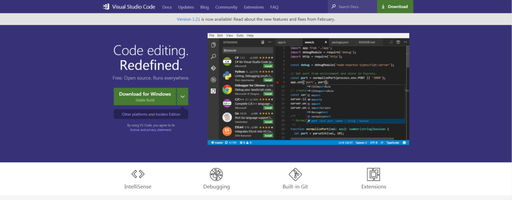Click Install button for the ESLint extension
This screenshot has width=512, height=200.
point(268,136)
